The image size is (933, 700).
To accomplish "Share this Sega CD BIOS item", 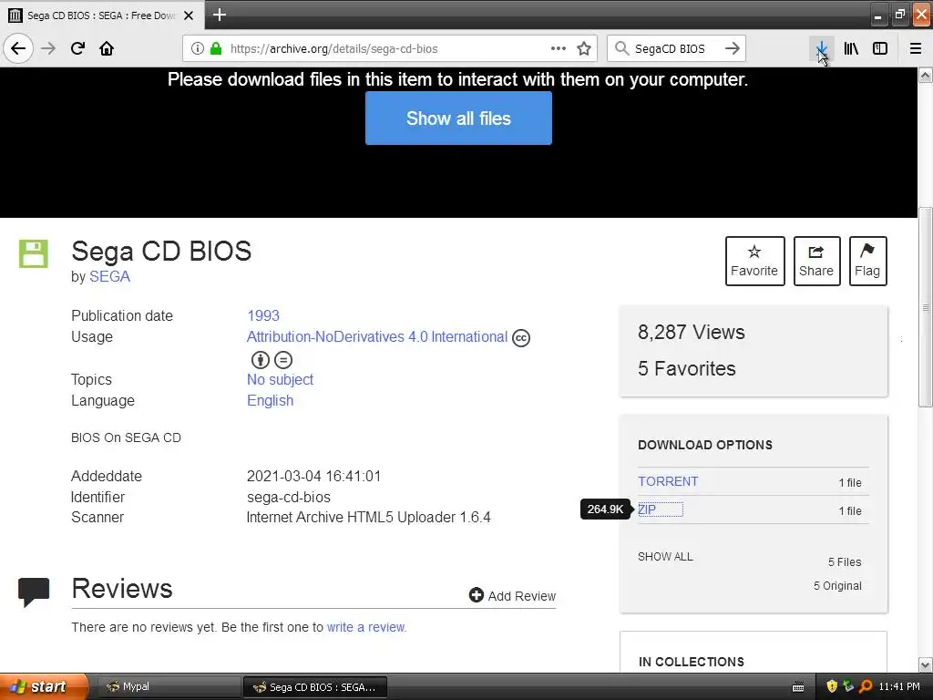I will tap(816, 261).
